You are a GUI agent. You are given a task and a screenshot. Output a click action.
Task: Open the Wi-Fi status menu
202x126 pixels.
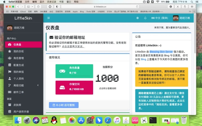157,2
